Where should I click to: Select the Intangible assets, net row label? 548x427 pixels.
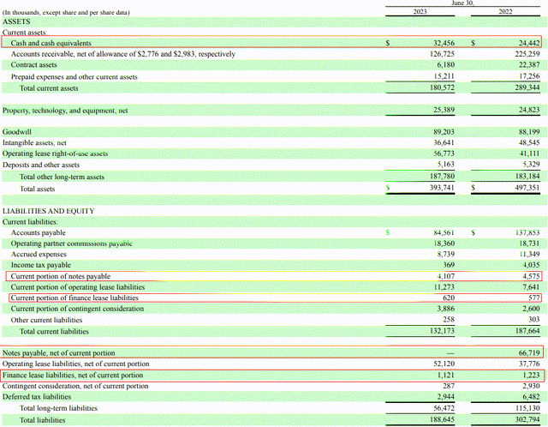pyautogui.click(x=34, y=143)
